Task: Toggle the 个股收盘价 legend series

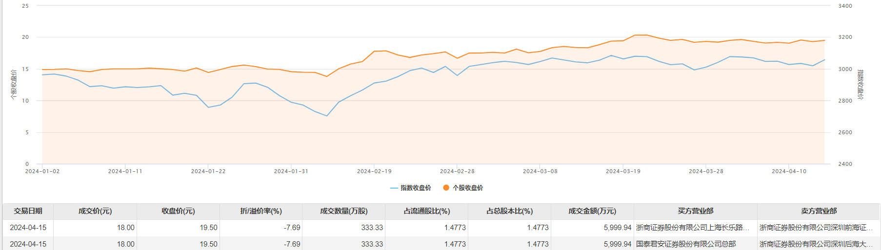Action: [463, 188]
